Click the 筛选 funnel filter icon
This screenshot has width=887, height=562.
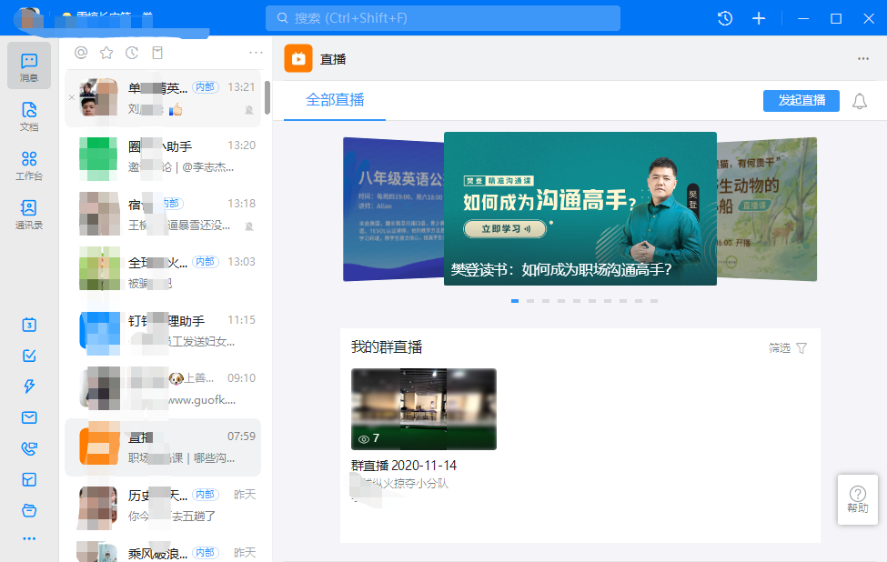coord(801,347)
